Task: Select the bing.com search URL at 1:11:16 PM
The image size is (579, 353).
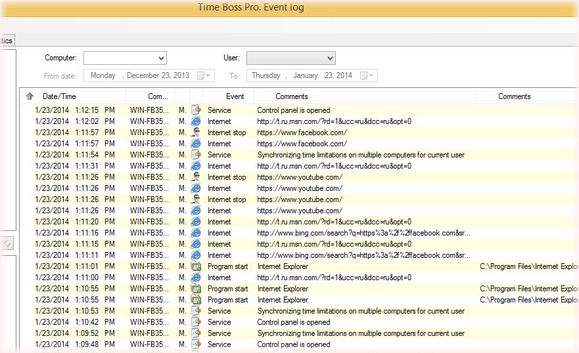Action: point(363,233)
